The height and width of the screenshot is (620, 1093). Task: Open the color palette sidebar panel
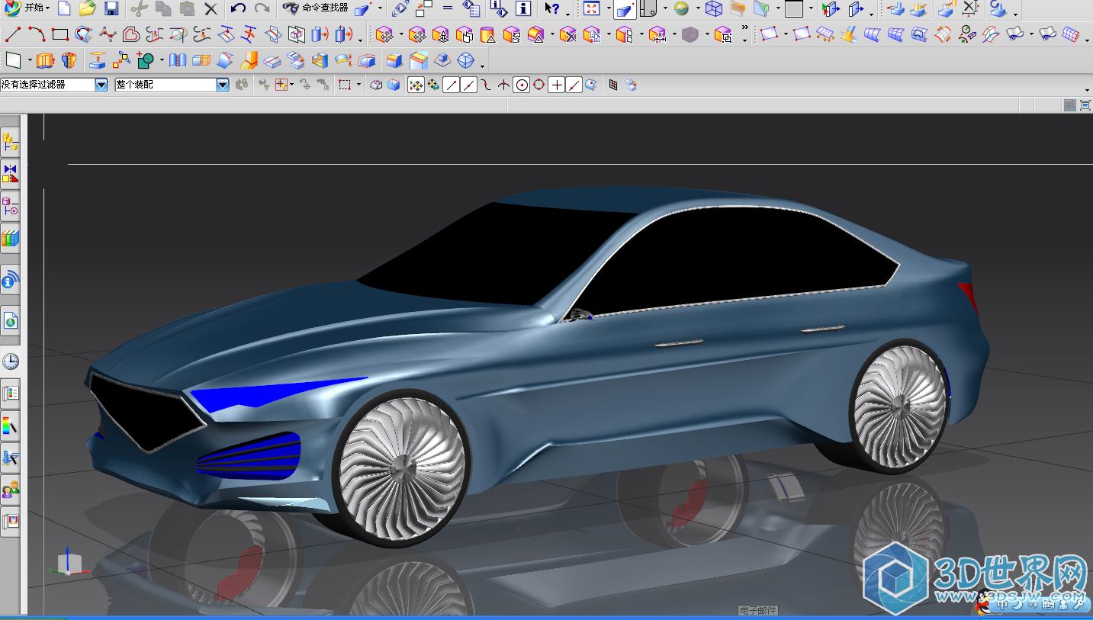[10, 425]
